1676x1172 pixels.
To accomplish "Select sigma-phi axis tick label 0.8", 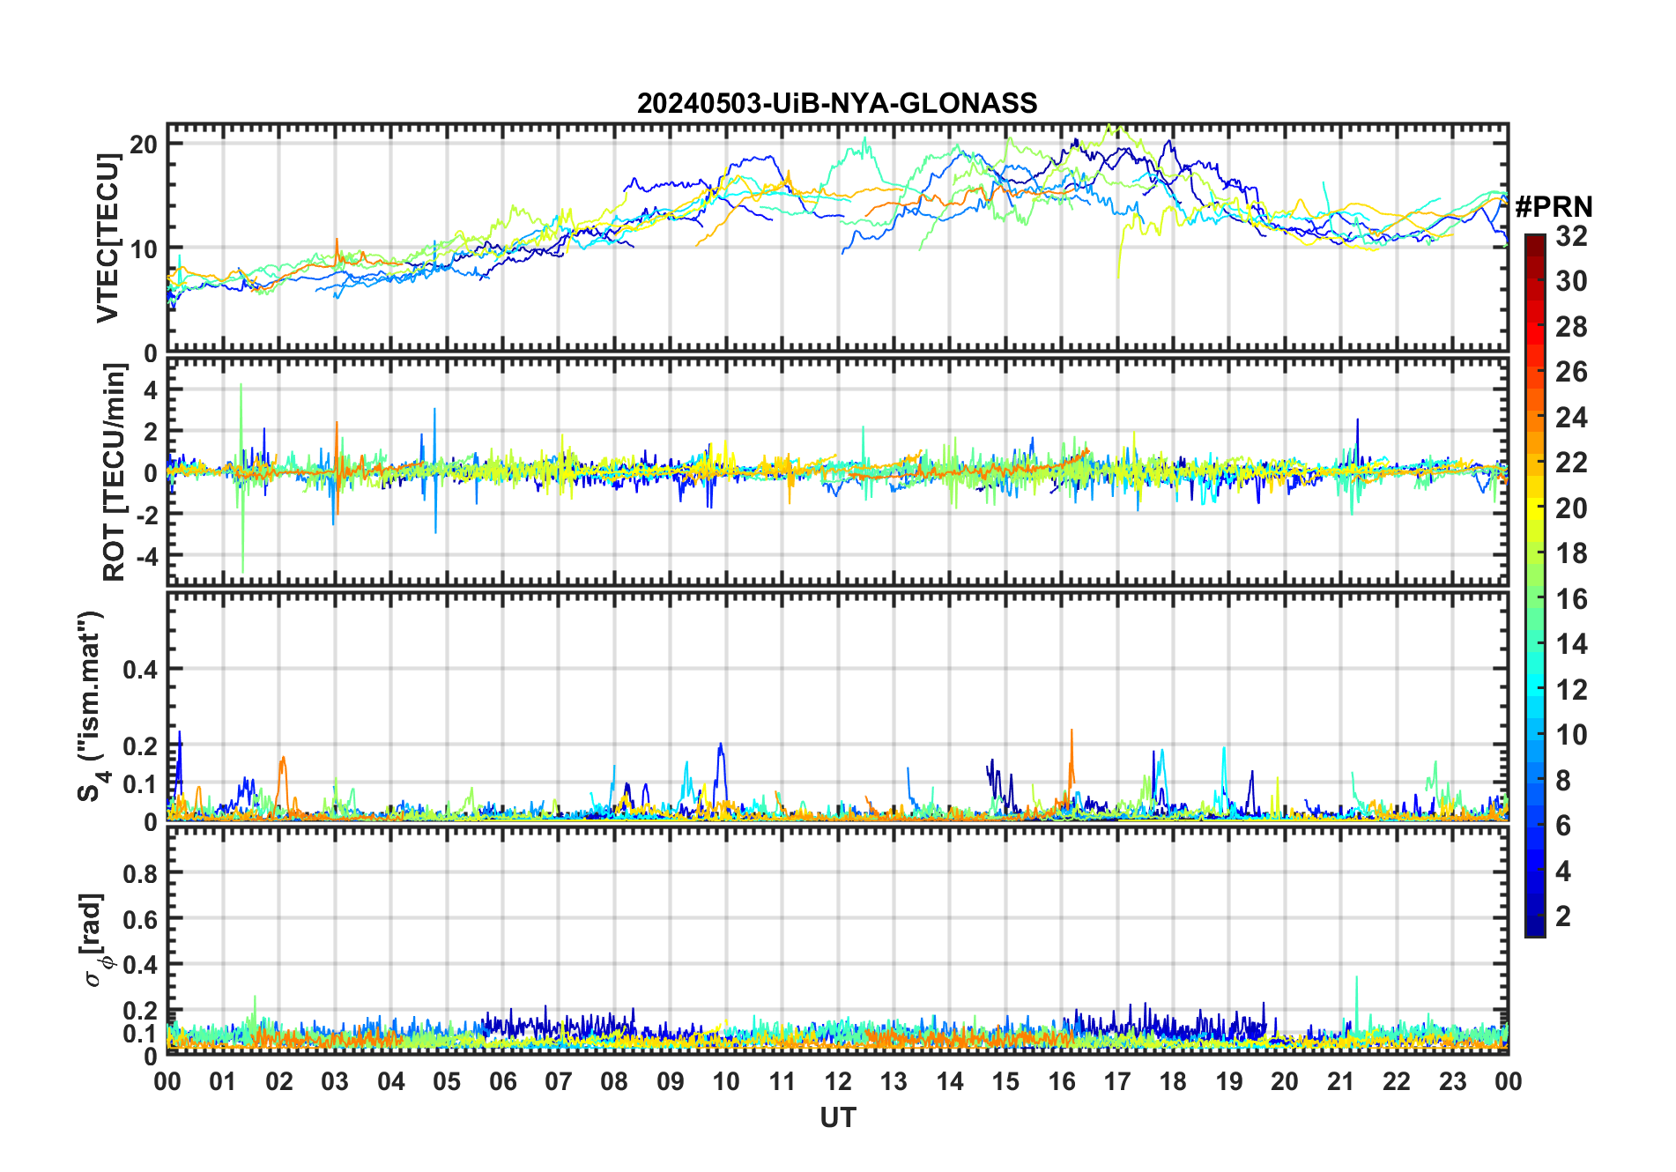I will click(140, 873).
